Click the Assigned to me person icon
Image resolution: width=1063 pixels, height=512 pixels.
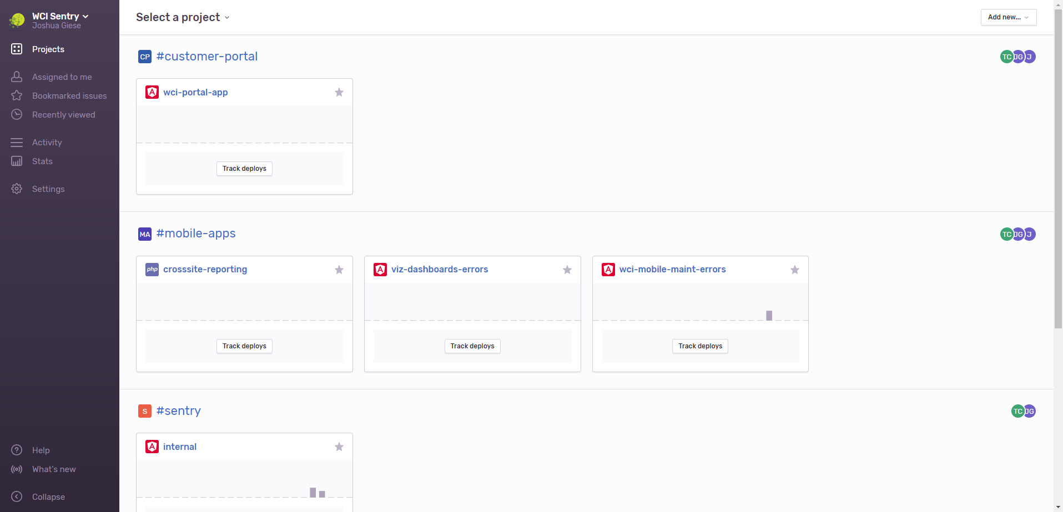click(17, 77)
